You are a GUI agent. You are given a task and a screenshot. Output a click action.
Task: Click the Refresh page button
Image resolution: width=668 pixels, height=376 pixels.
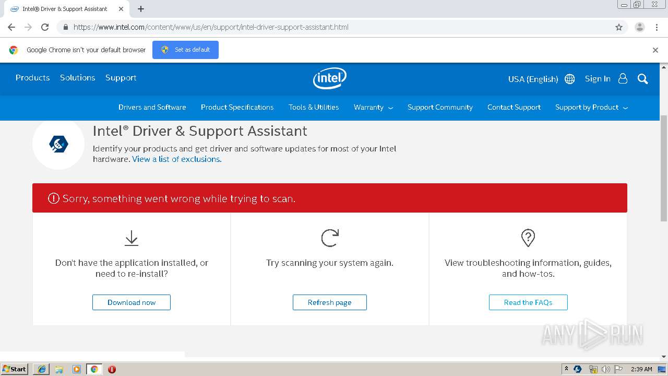[x=330, y=302]
